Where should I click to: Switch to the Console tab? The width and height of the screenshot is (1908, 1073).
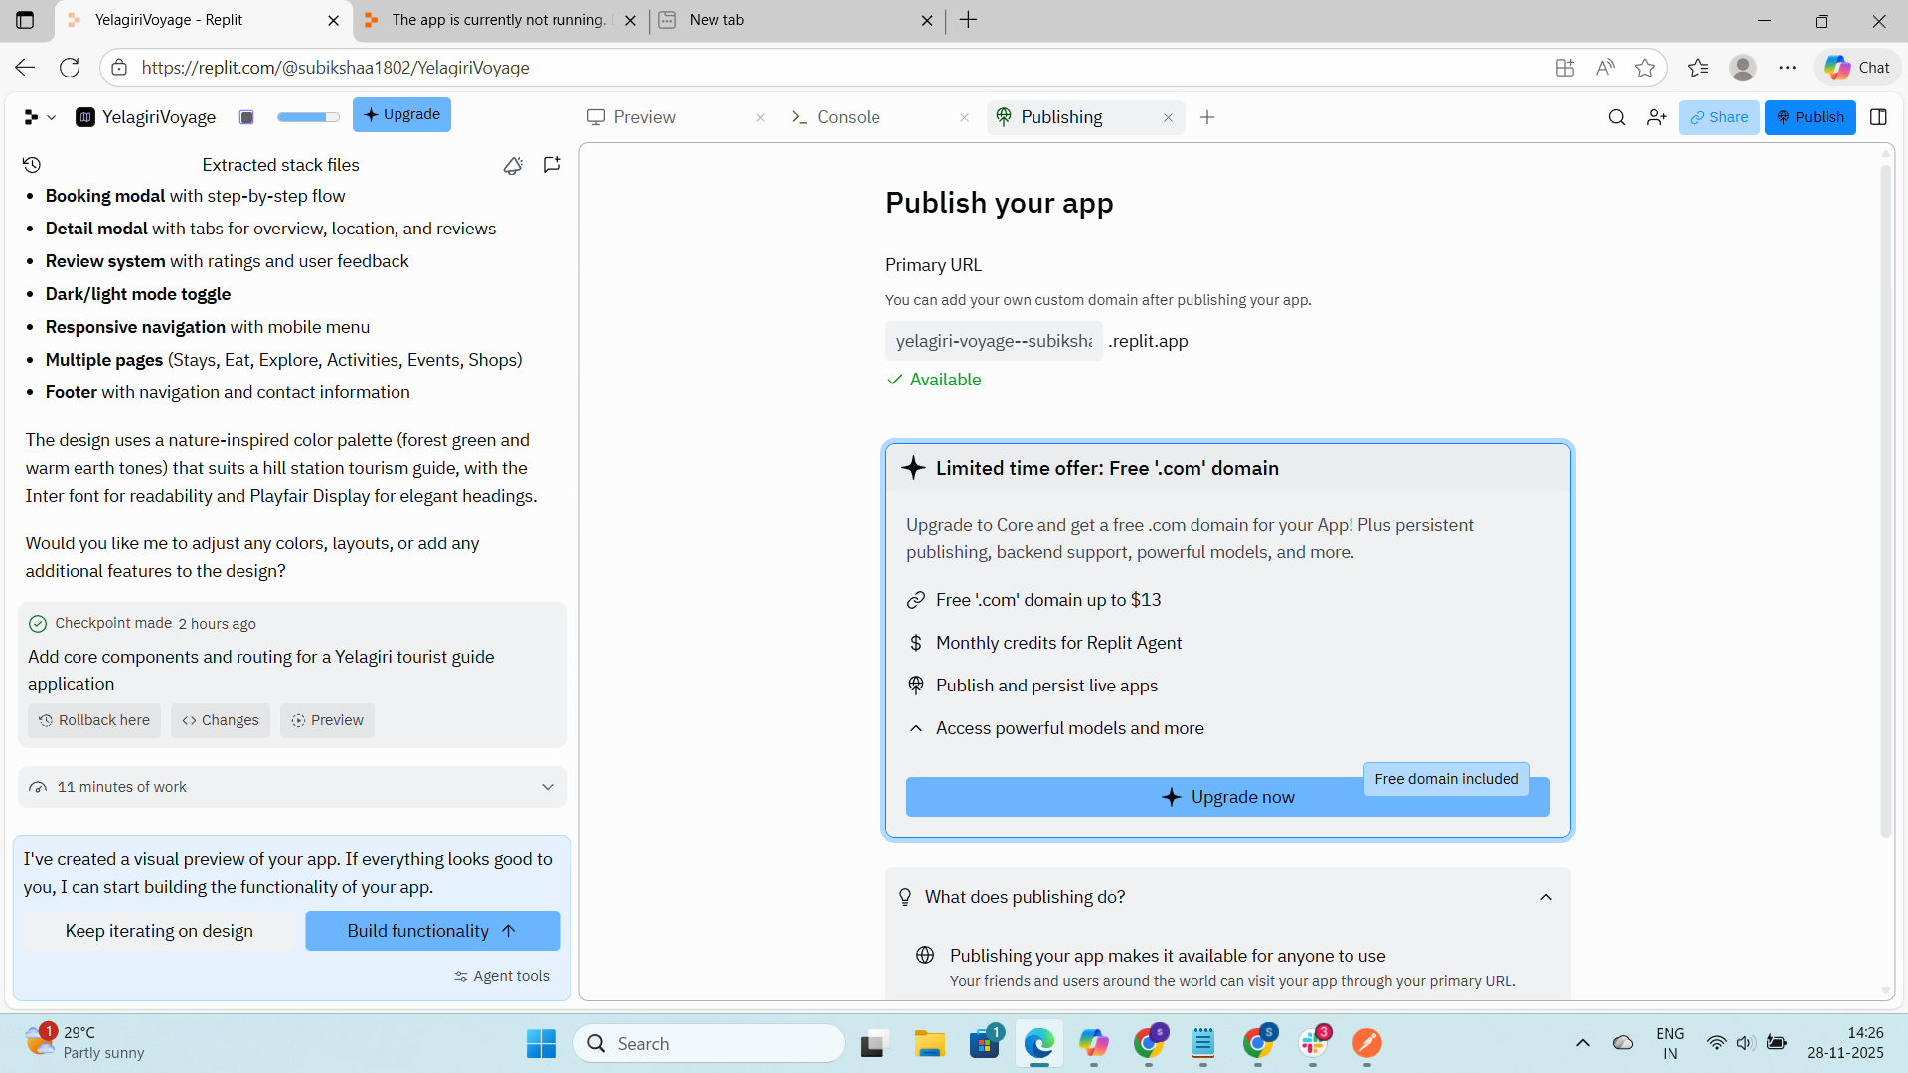848,117
